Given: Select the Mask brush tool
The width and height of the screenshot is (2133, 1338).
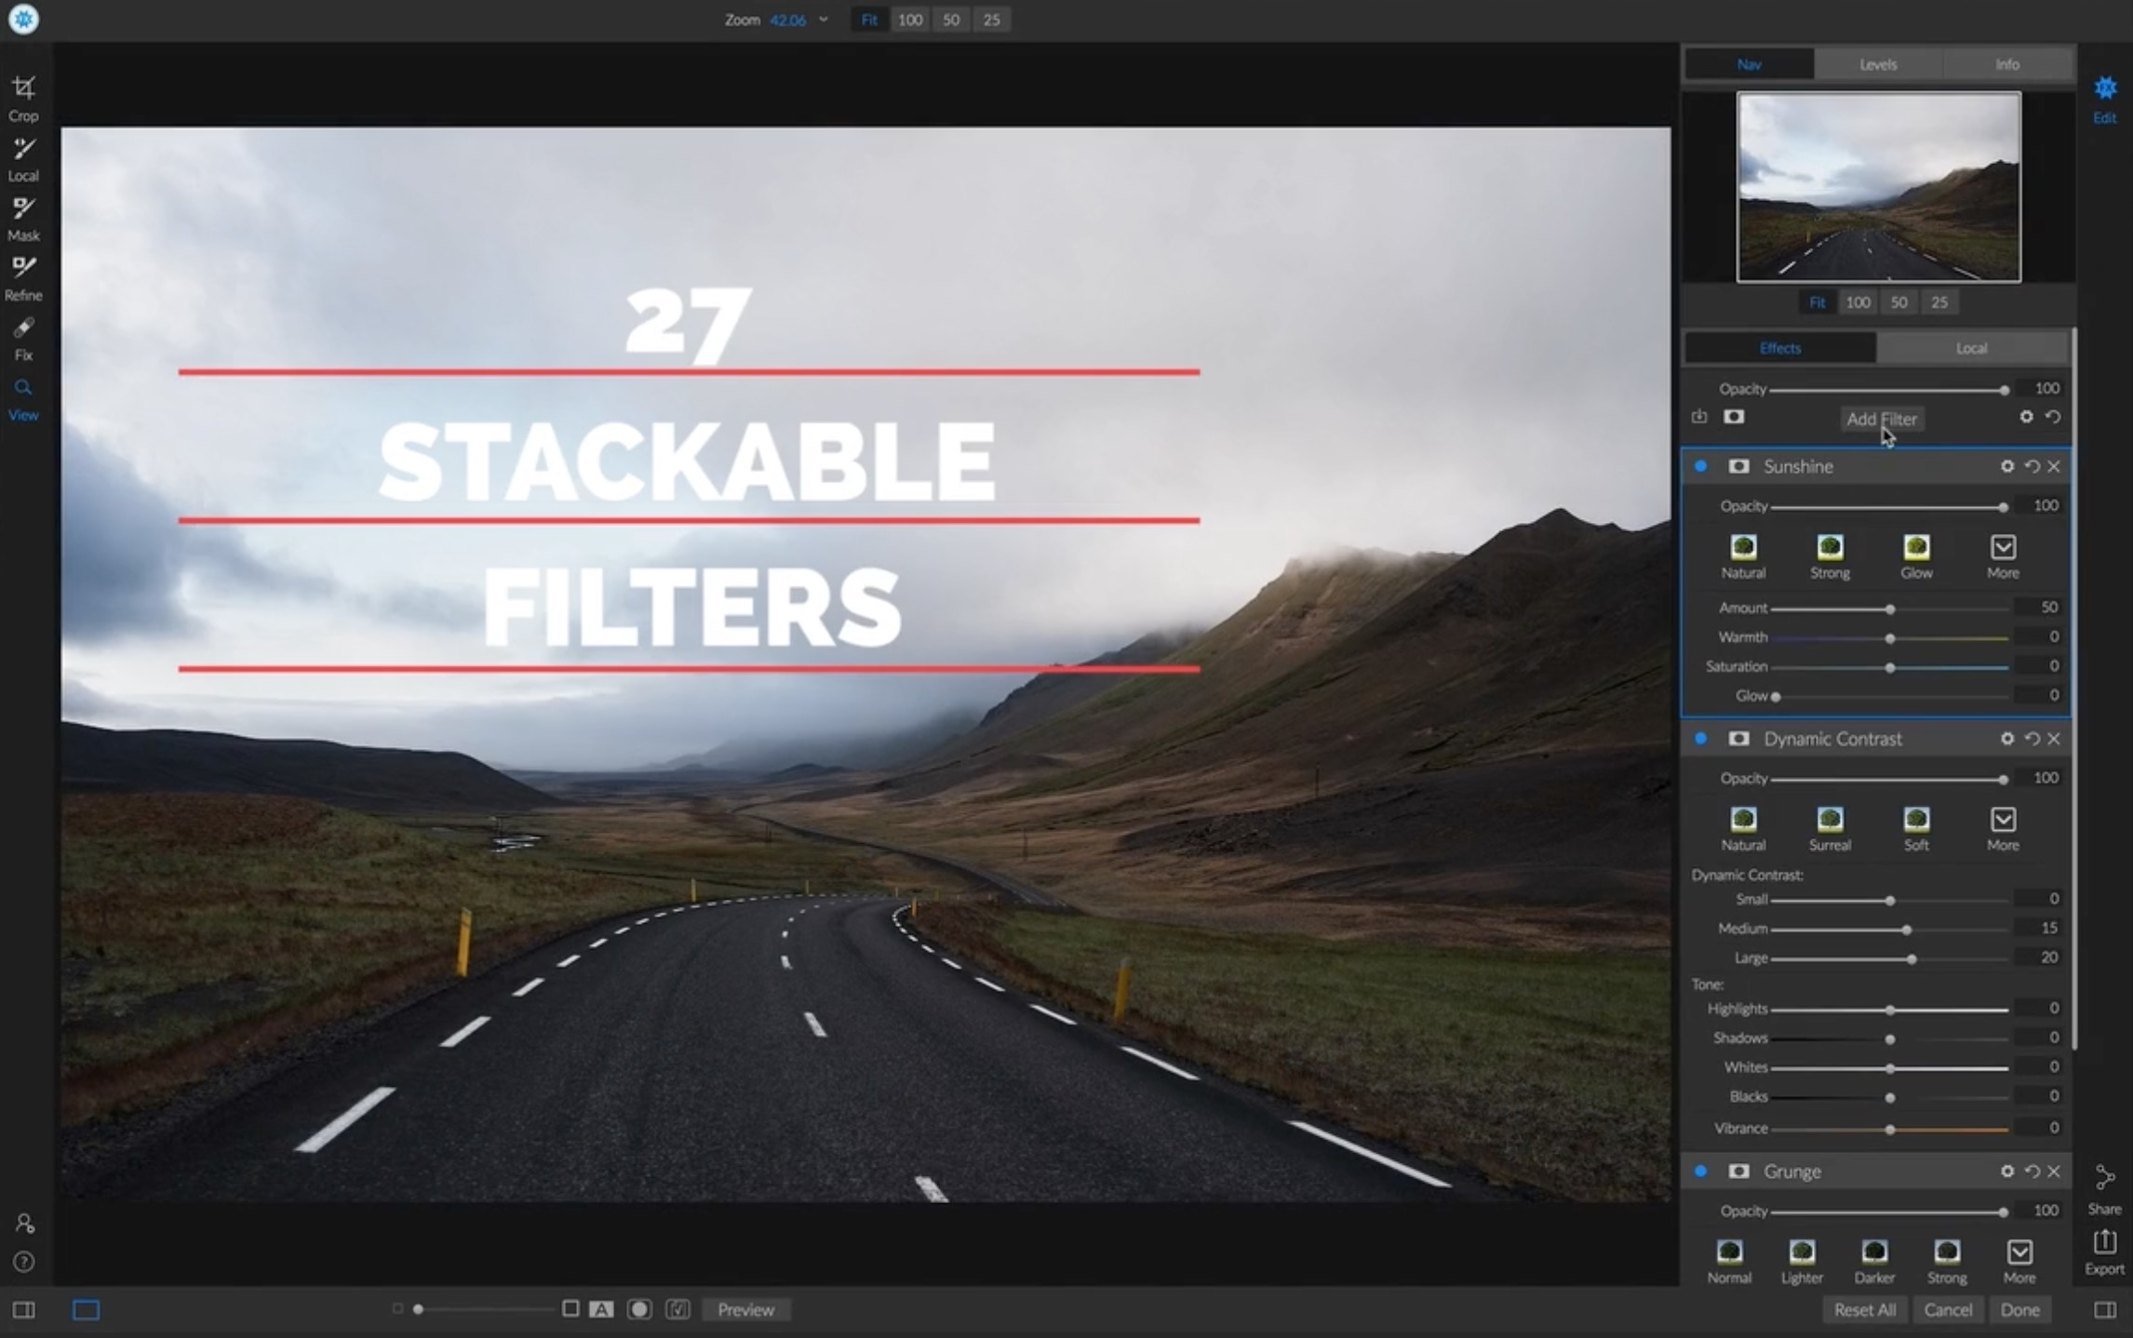Looking at the screenshot, I should [23, 216].
